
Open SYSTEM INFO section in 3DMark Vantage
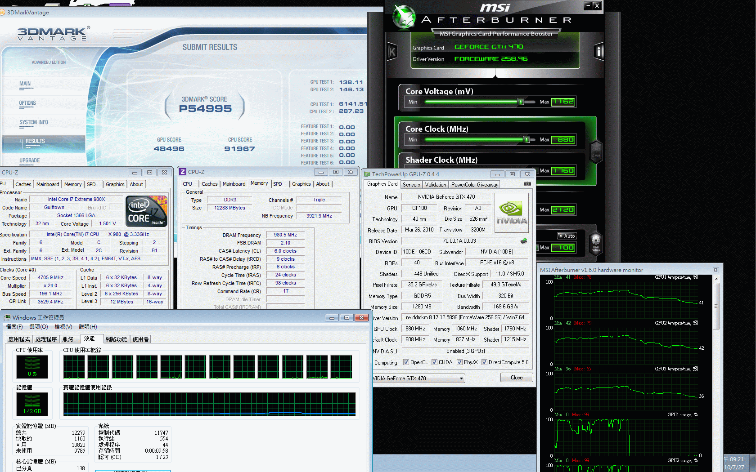pos(34,122)
